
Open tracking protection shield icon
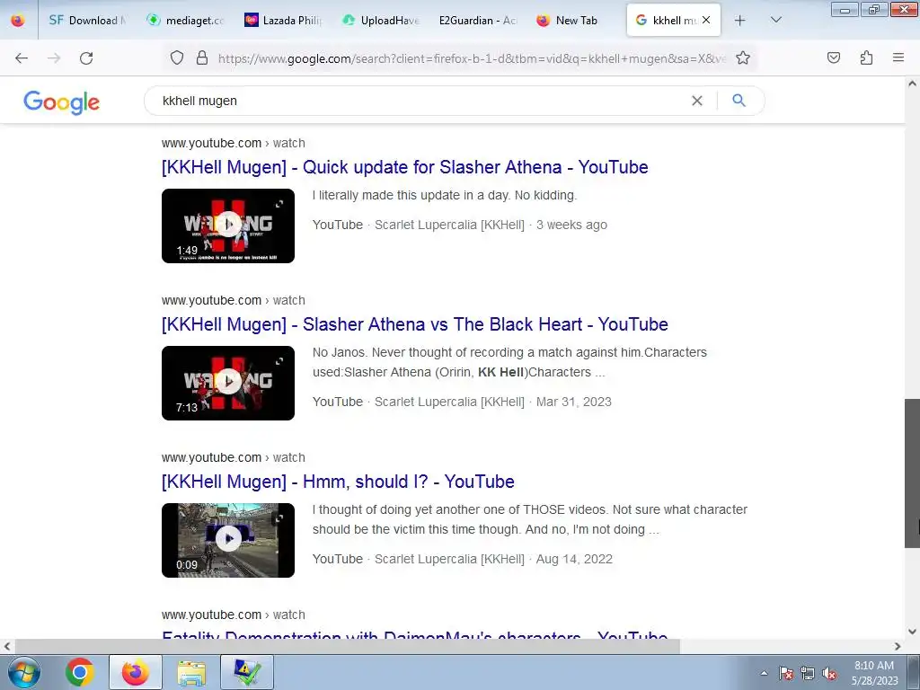pos(177,57)
